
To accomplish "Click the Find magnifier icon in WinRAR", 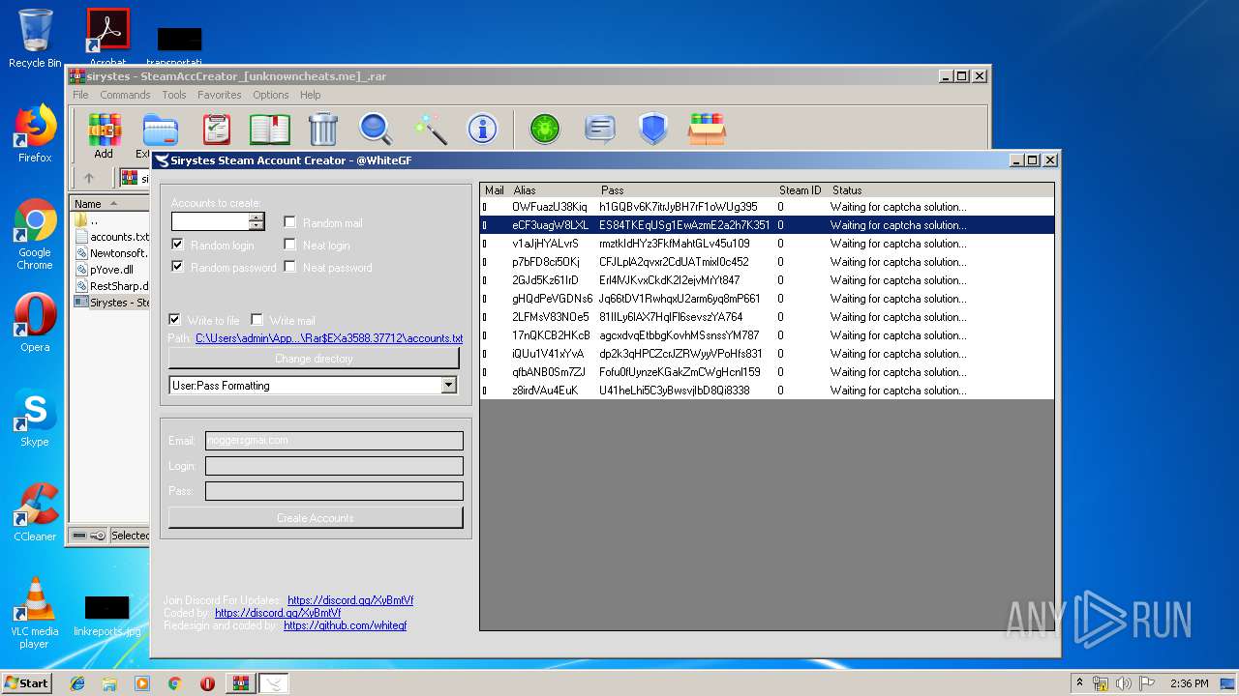I will coord(376,130).
